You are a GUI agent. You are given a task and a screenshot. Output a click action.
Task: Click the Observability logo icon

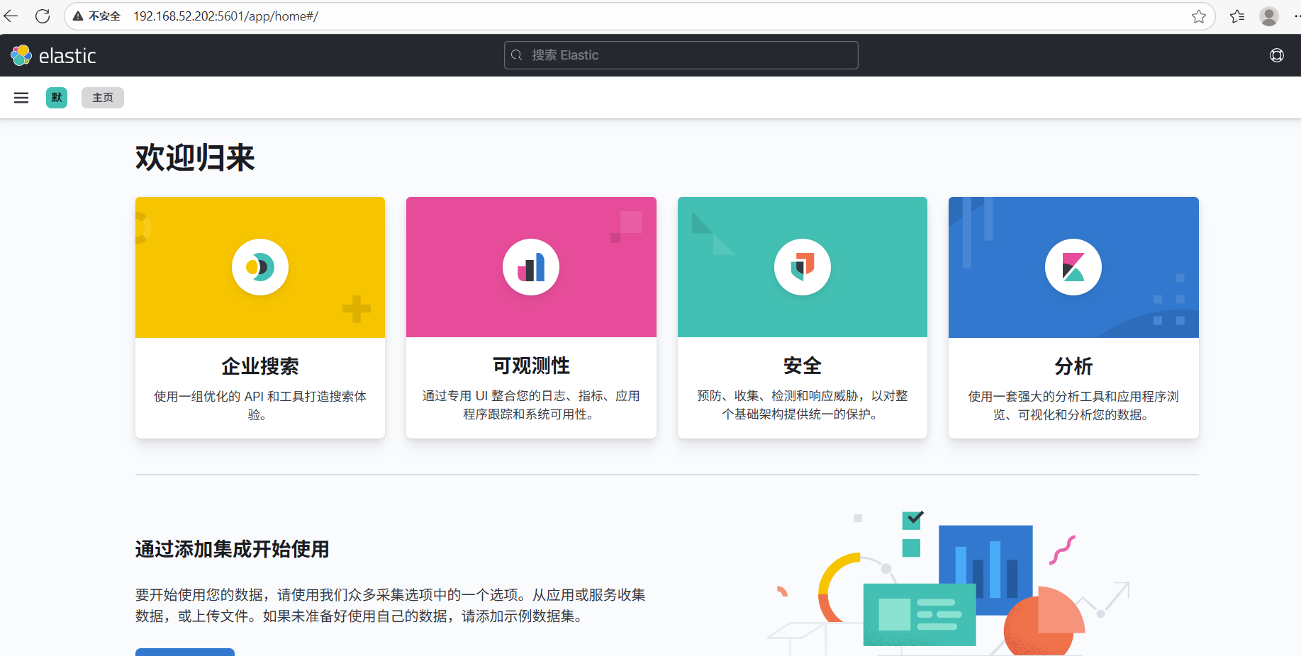531,267
